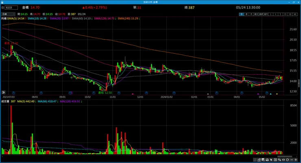This screenshot has width=301, height=163.
Task: Click the SMA(5) yellow indicator label
Action: point(16,19)
